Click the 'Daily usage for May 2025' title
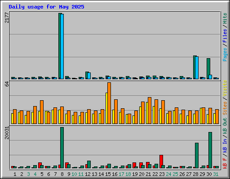Image resolution: width=230 pixels, height=179 pixels. tap(46, 7)
